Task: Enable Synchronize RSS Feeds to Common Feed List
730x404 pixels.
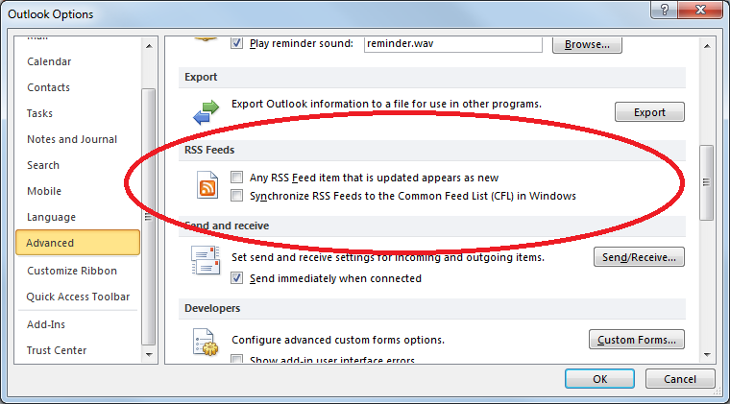Action: coord(236,195)
